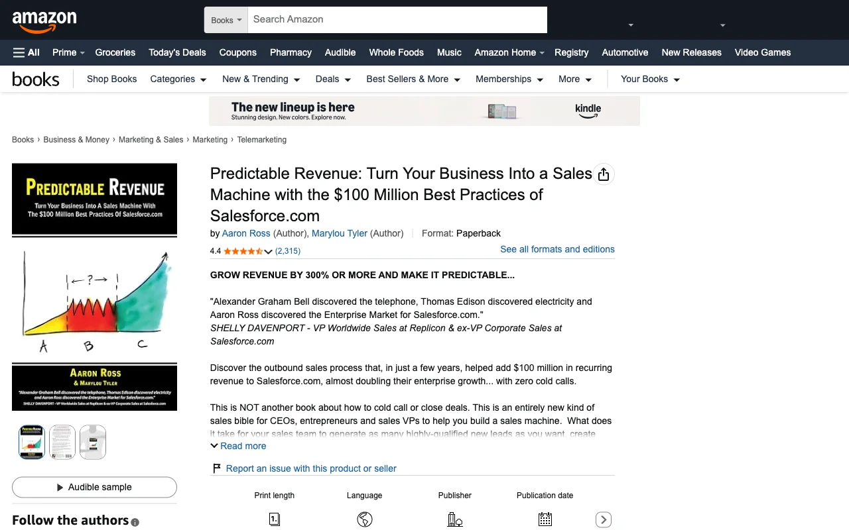849x530 pixels.
Task: Open Whole Foods in the nav bar
Action: [396, 52]
